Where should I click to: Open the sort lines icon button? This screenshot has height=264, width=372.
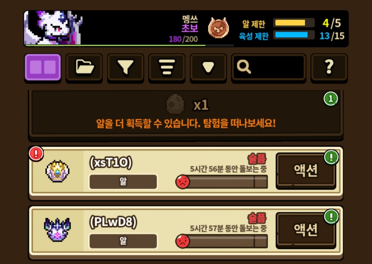[167, 67]
